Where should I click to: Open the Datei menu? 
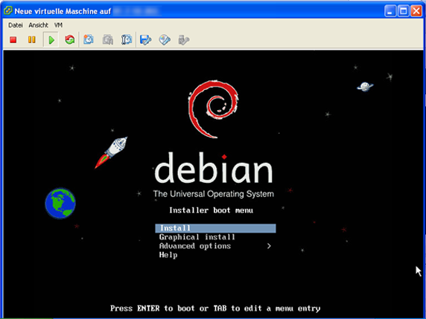15,25
